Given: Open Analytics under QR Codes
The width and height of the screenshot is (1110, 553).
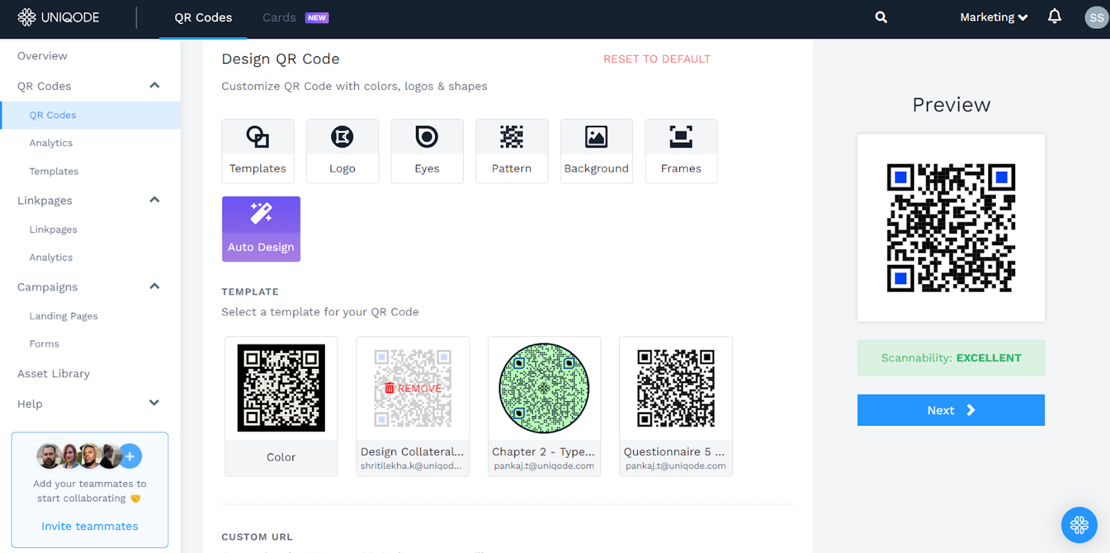Looking at the screenshot, I should [x=51, y=143].
